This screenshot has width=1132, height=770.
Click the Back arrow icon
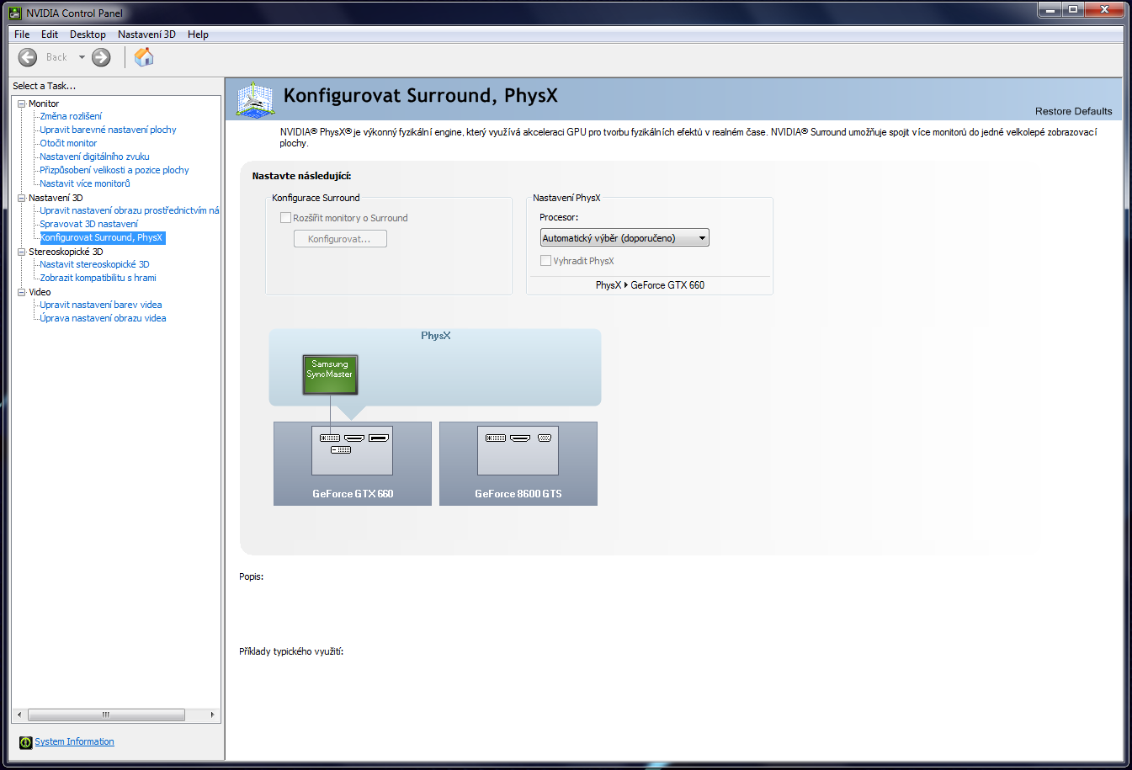(x=28, y=57)
